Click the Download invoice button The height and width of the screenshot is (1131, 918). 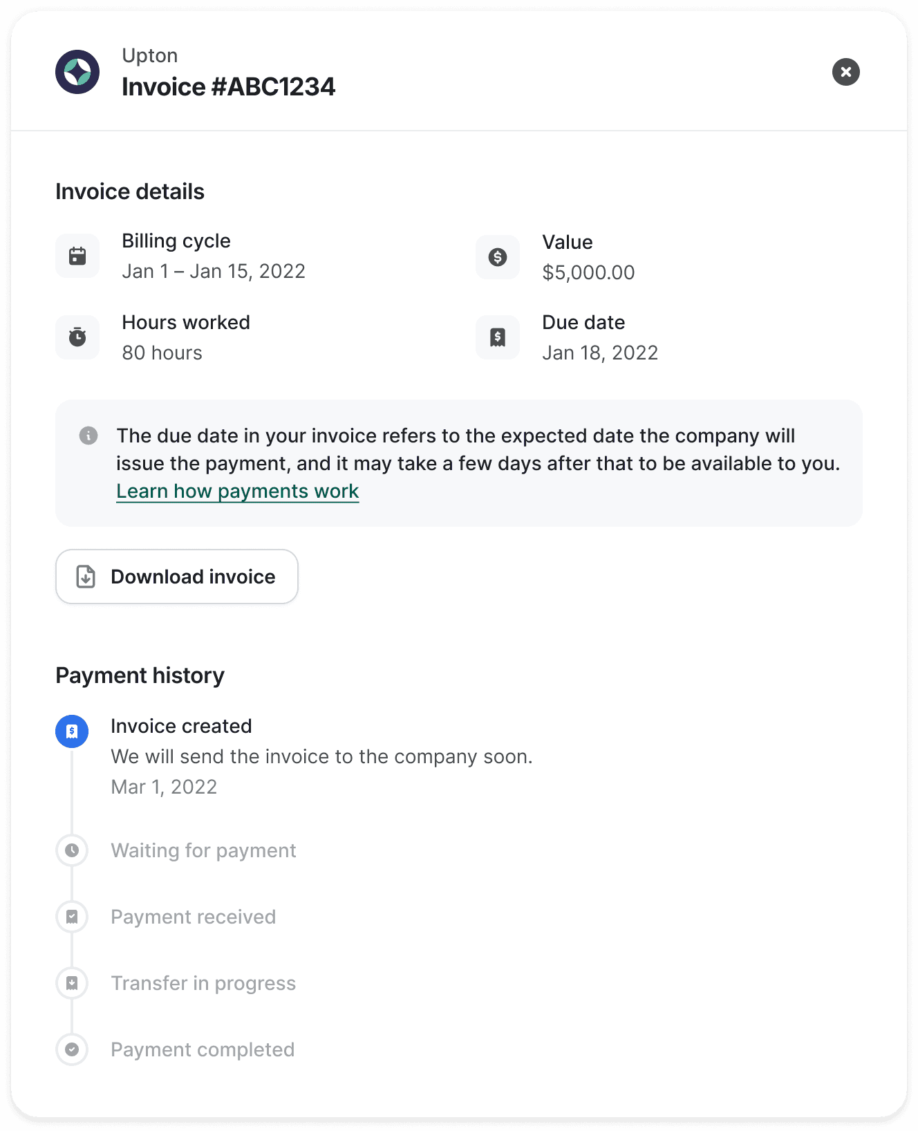[x=177, y=577]
